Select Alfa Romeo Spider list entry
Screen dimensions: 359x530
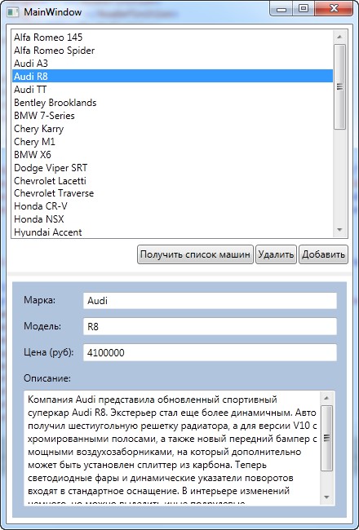(172, 51)
